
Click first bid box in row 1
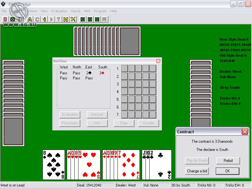point(124,68)
